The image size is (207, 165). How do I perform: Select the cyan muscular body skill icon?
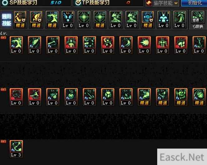(163, 20)
